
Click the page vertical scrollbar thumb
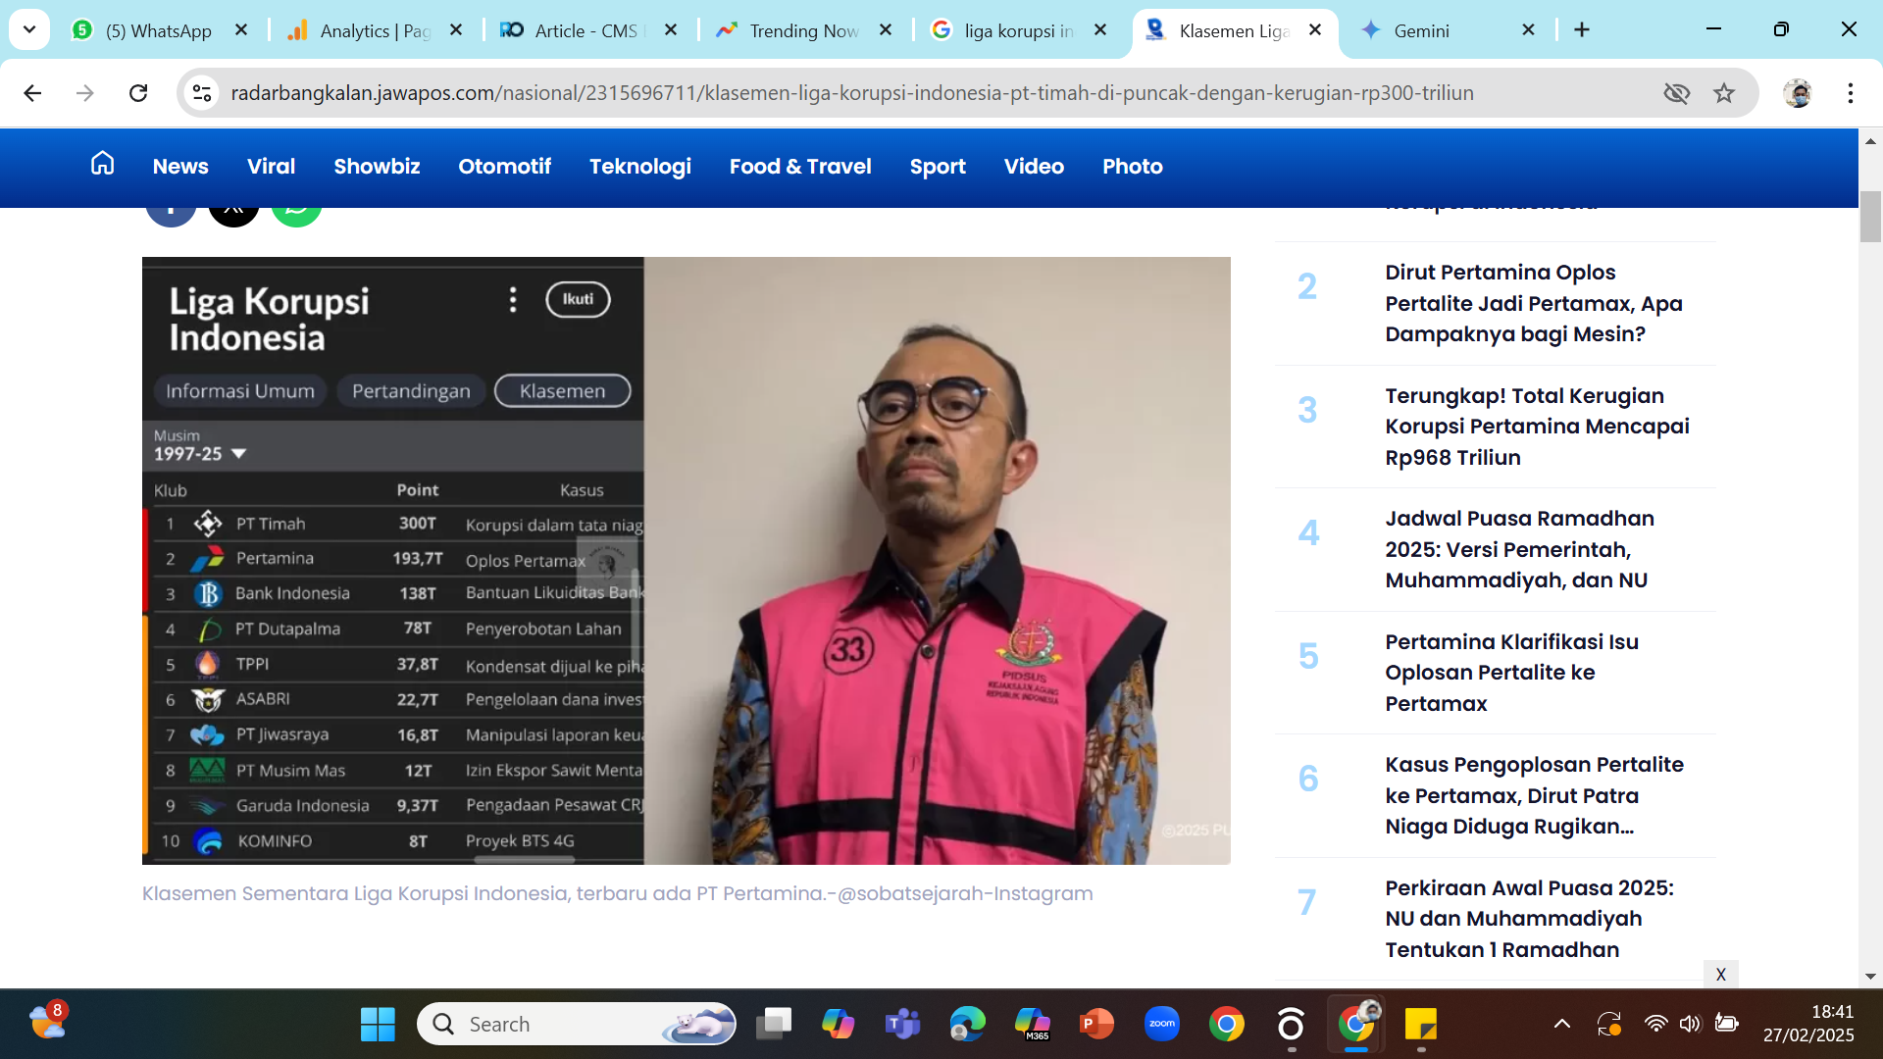[x=1870, y=217]
